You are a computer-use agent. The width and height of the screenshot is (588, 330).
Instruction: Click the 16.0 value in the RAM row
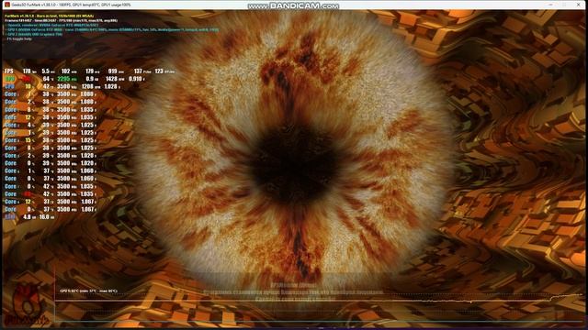click(44, 216)
